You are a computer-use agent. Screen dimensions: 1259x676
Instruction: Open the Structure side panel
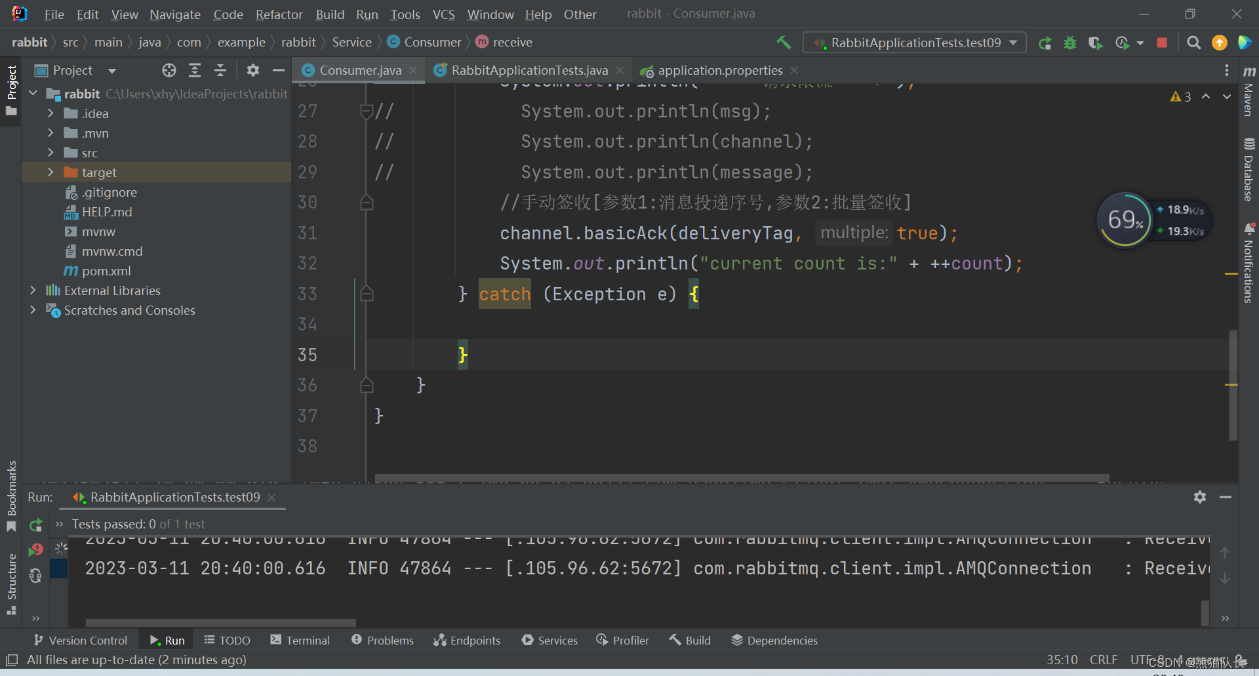tap(11, 584)
